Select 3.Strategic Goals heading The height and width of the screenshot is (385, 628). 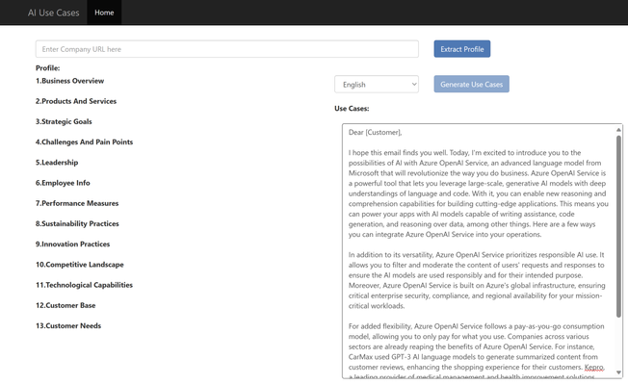tap(64, 121)
